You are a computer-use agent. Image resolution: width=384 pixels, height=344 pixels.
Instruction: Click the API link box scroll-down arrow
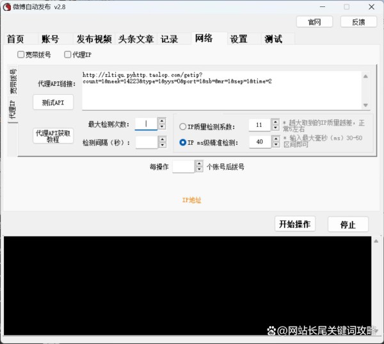(365, 105)
